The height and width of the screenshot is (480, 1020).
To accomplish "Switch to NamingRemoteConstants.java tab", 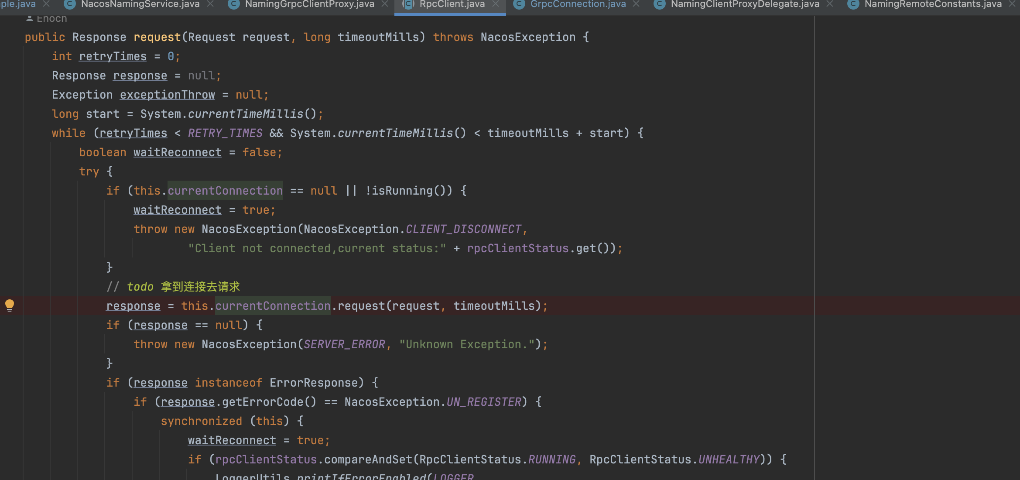I will click(933, 4).
